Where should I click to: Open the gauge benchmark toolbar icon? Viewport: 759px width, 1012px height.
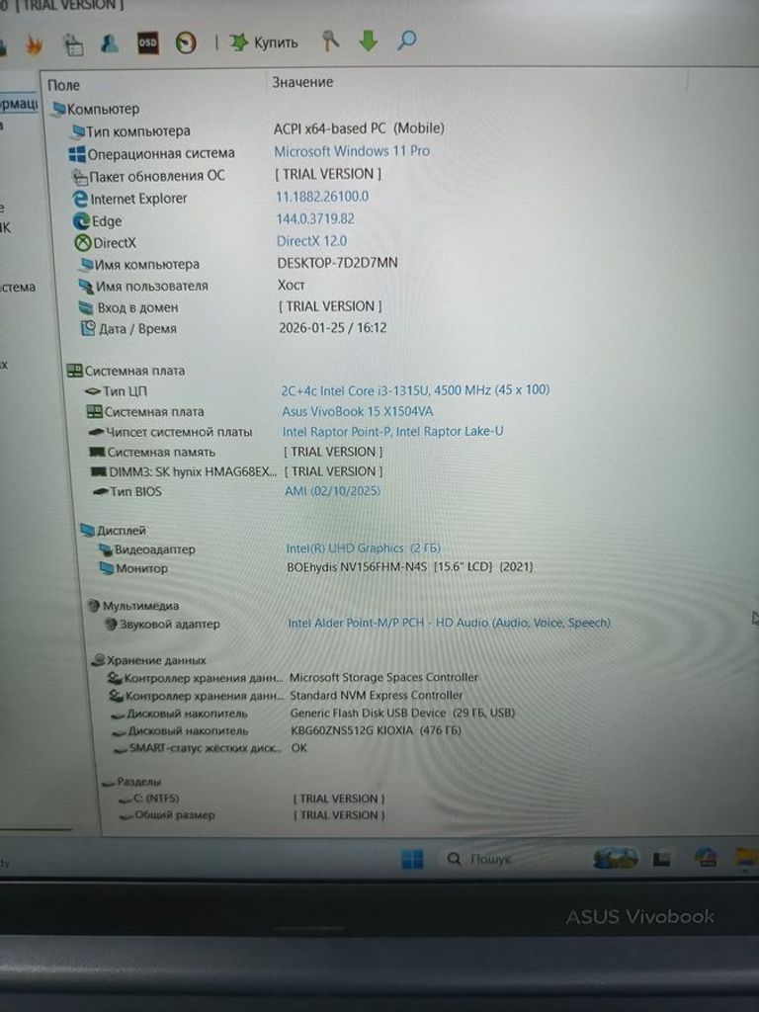click(186, 43)
